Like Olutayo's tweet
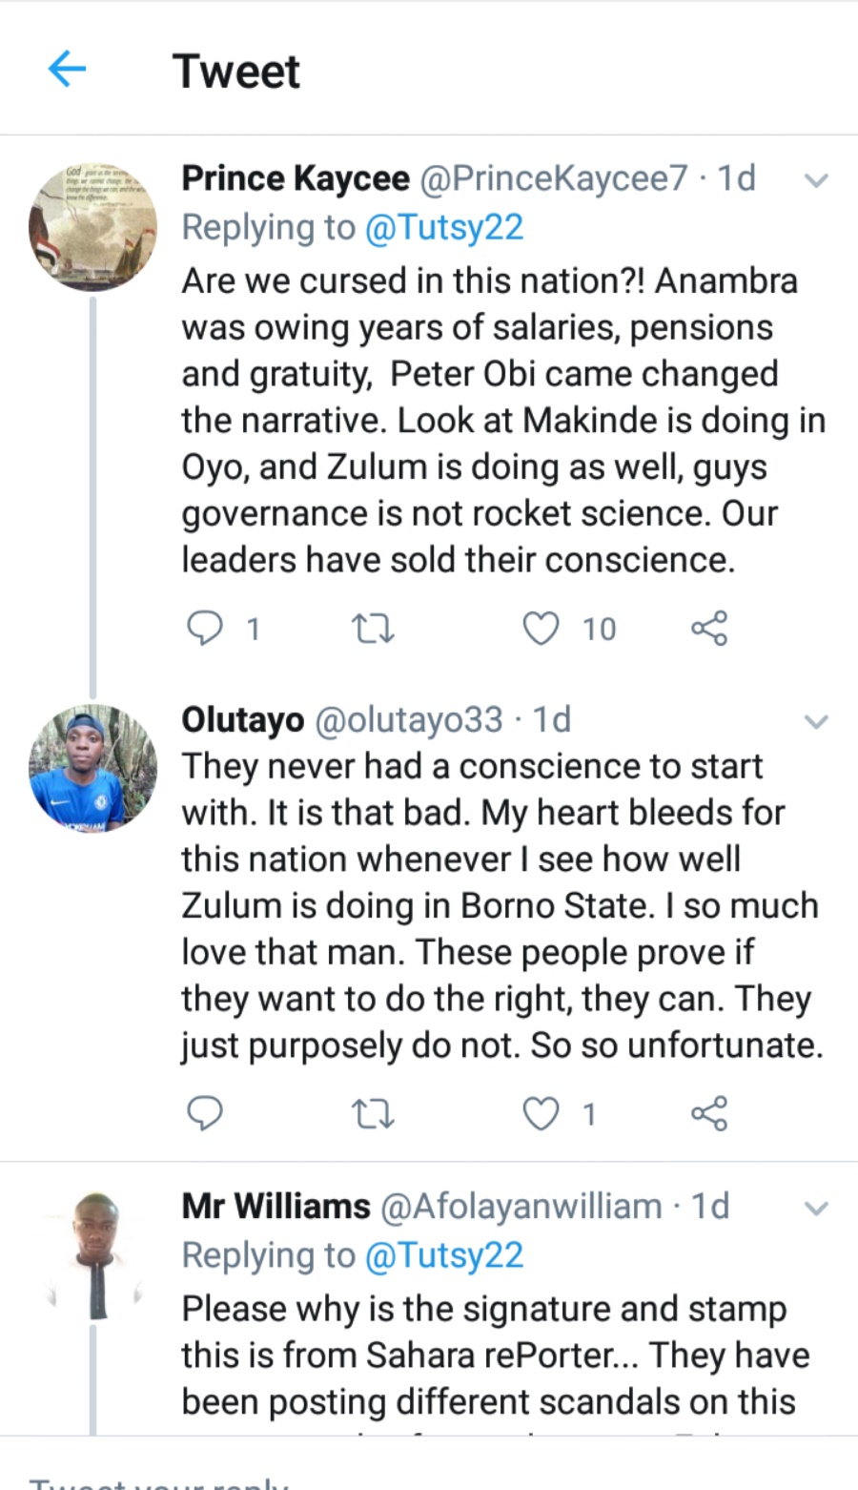858x1490 pixels. click(x=541, y=1113)
